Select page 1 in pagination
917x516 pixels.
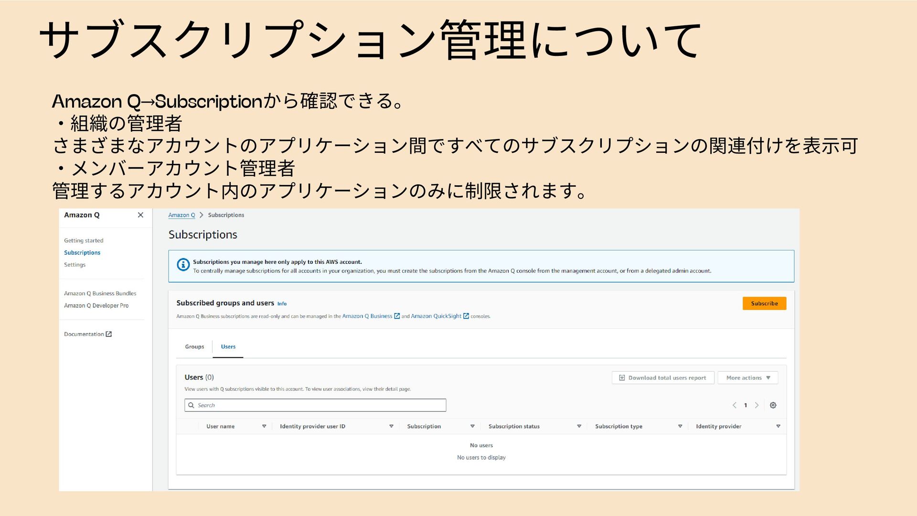tap(746, 405)
